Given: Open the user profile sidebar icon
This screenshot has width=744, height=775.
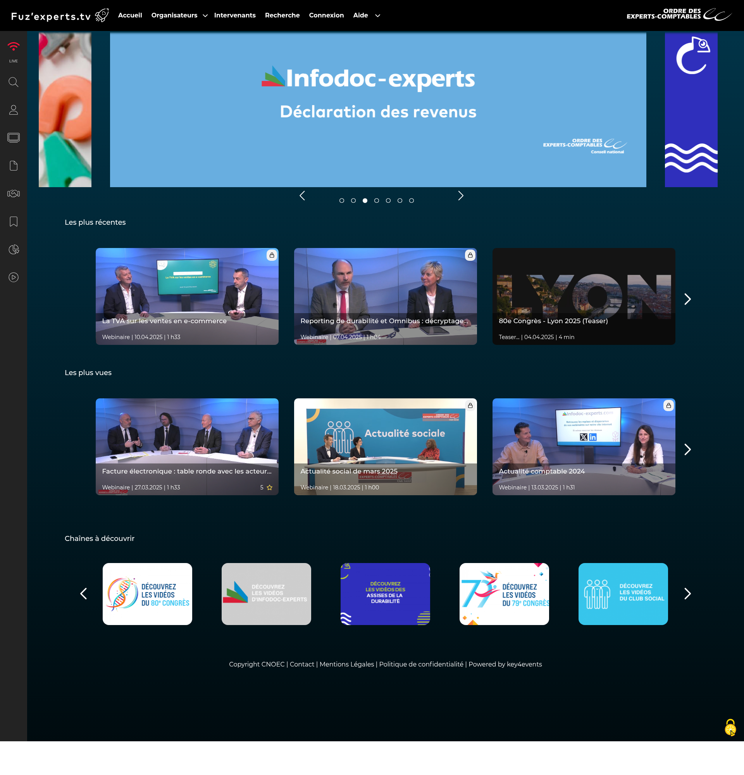Looking at the screenshot, I should tap(14, 110).
